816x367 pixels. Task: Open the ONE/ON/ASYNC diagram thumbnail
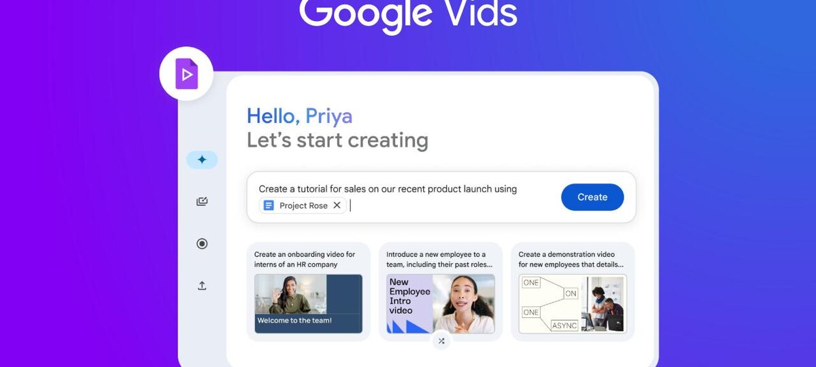tap(551, 304)
